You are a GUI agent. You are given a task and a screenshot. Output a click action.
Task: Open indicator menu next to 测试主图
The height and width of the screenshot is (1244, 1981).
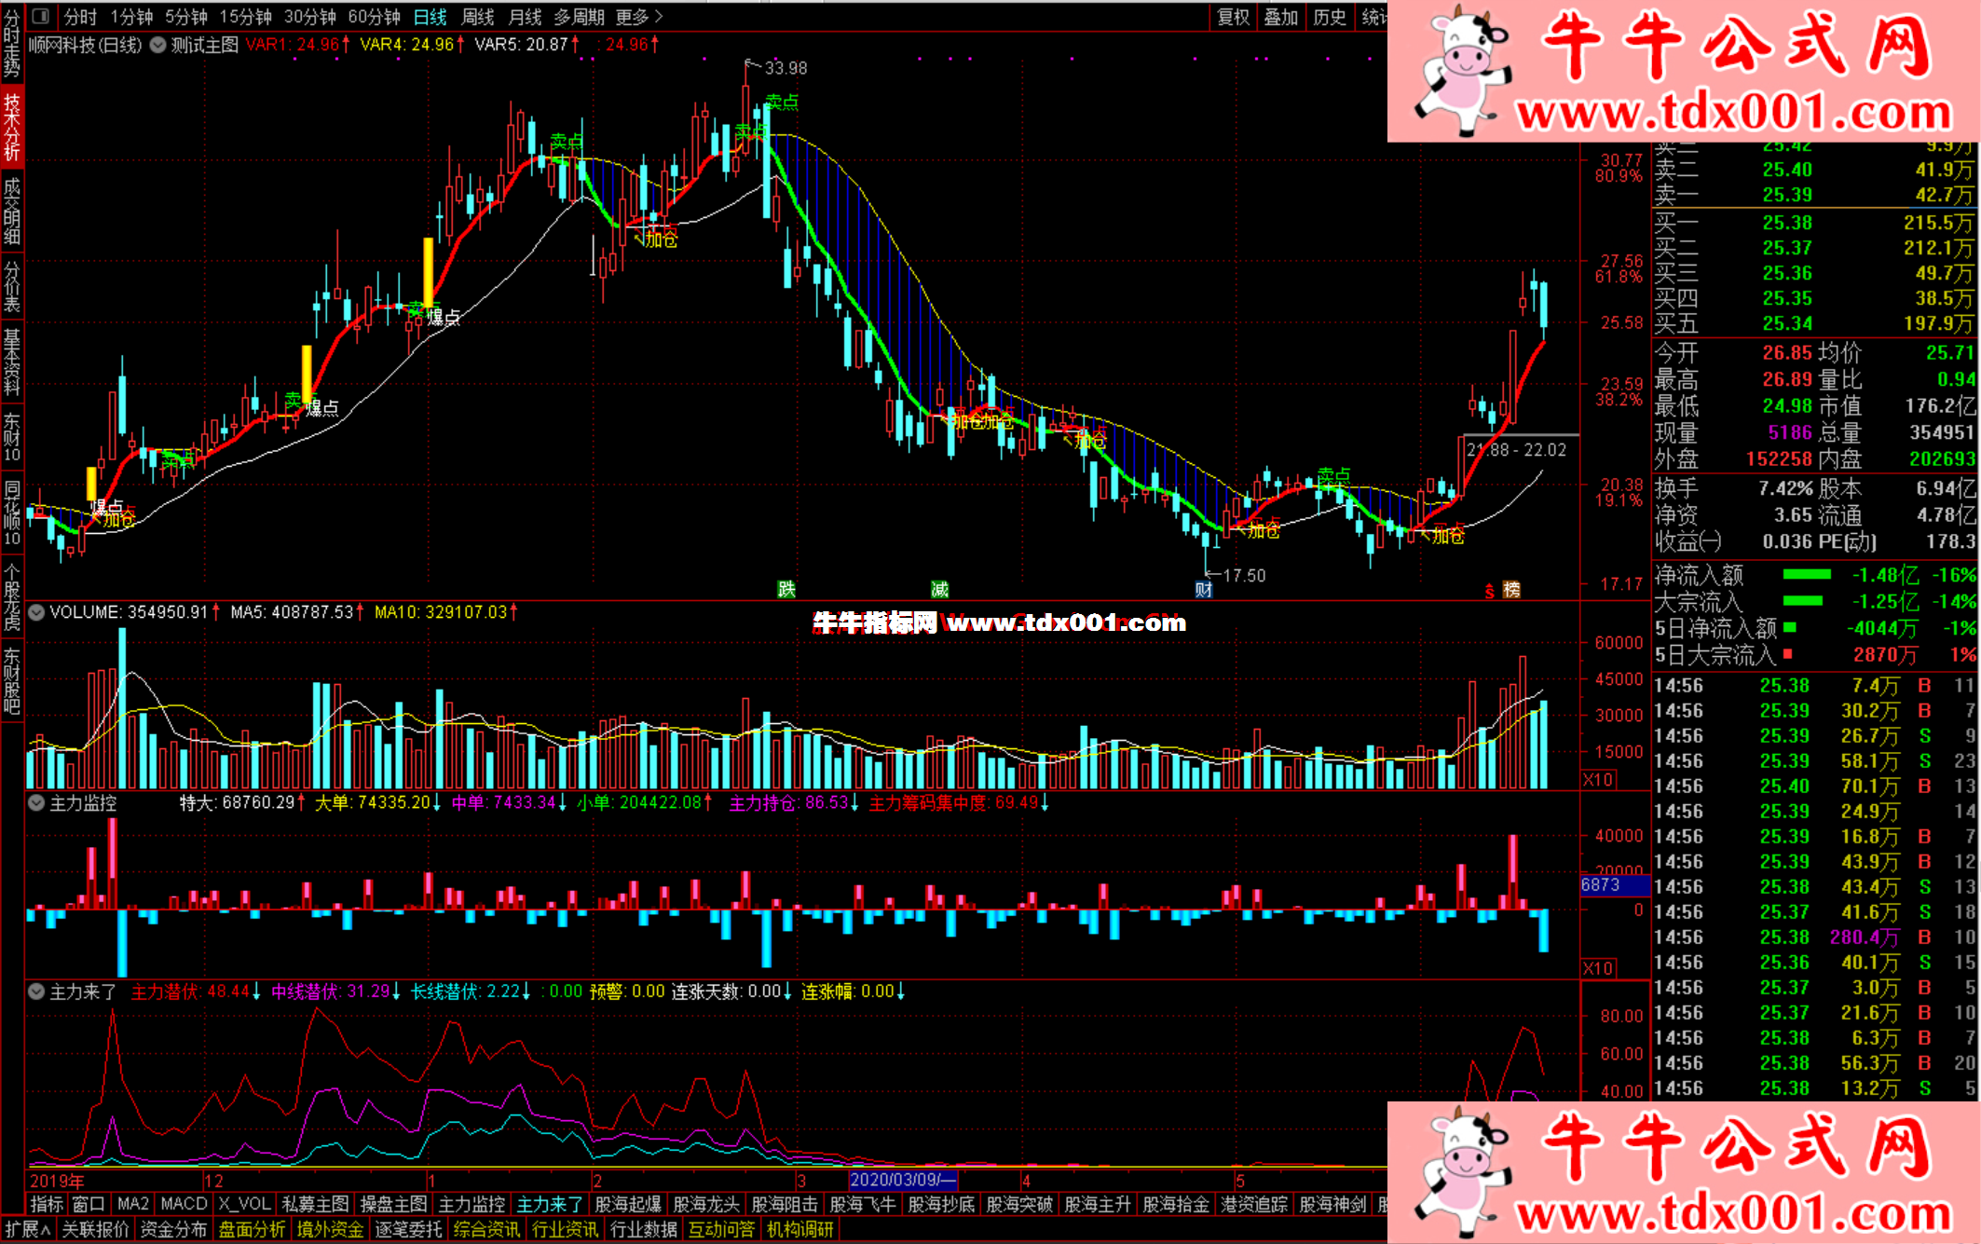click(157, 44)
